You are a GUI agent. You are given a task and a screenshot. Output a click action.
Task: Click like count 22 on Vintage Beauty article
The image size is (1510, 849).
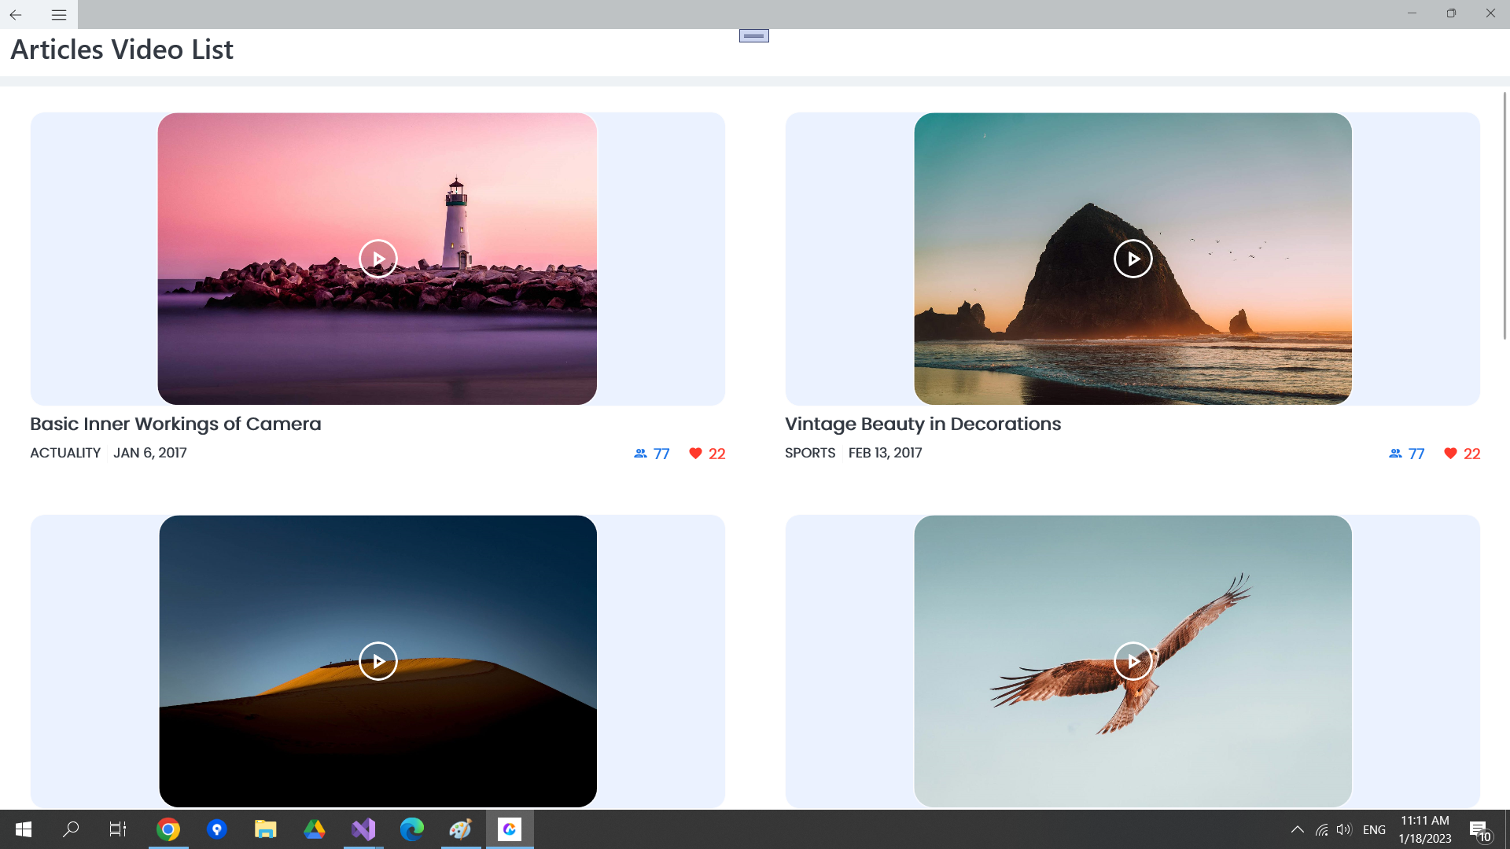(x=1471, y=454)
